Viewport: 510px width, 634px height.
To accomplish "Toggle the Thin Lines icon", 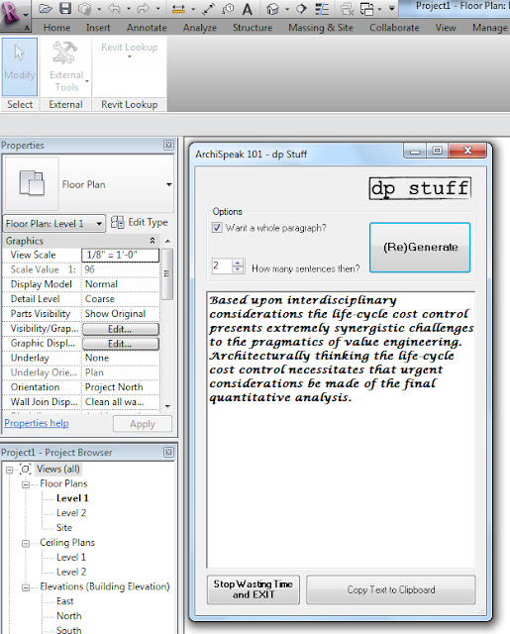I will tap(322, 9).
